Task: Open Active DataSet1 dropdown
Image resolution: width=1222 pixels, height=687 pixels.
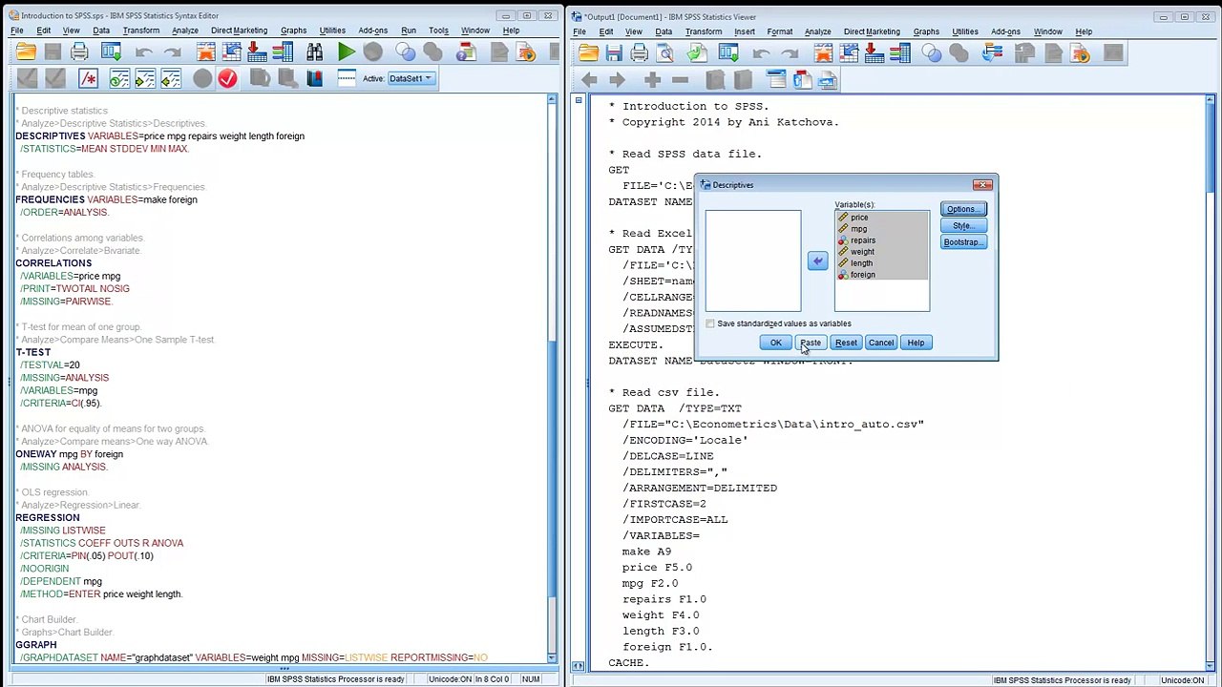Action: point(411,78)
